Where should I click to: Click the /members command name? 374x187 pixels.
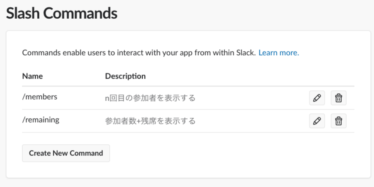coord(40,97)
